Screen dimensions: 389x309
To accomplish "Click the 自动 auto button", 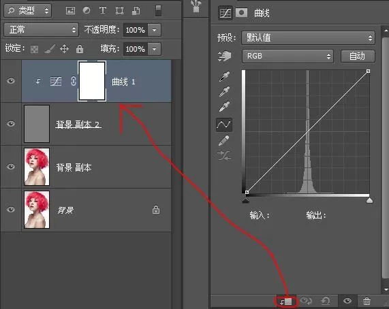I will [x=358, y=56].
